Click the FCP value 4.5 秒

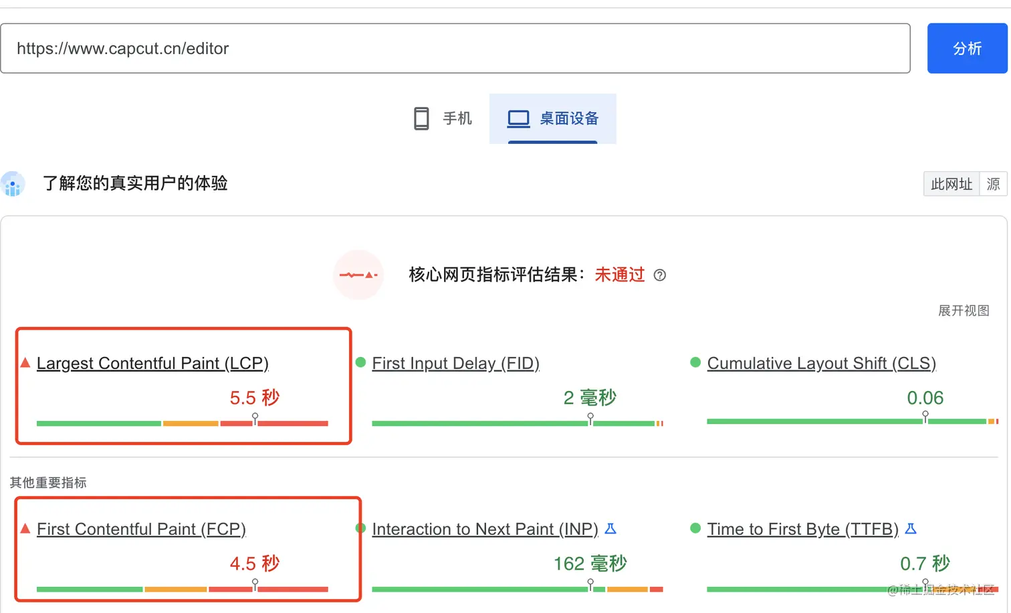tap(255, 564)
